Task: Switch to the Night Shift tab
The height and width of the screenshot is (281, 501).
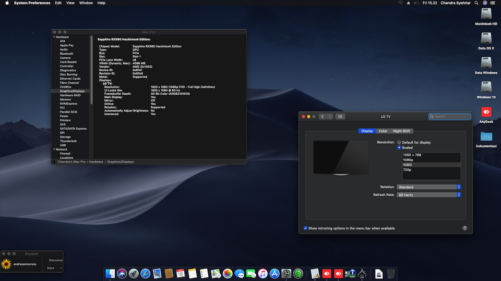Action: click(x=401, y=131)
